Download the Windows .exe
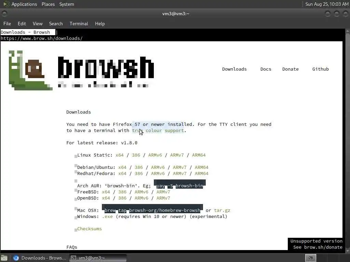 (x=107, y=217)
